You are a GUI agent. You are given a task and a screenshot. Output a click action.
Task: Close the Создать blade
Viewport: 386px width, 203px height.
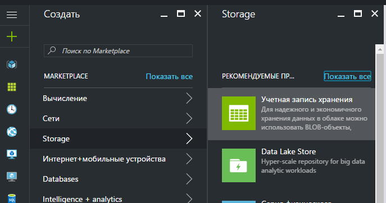coord(198,13)
